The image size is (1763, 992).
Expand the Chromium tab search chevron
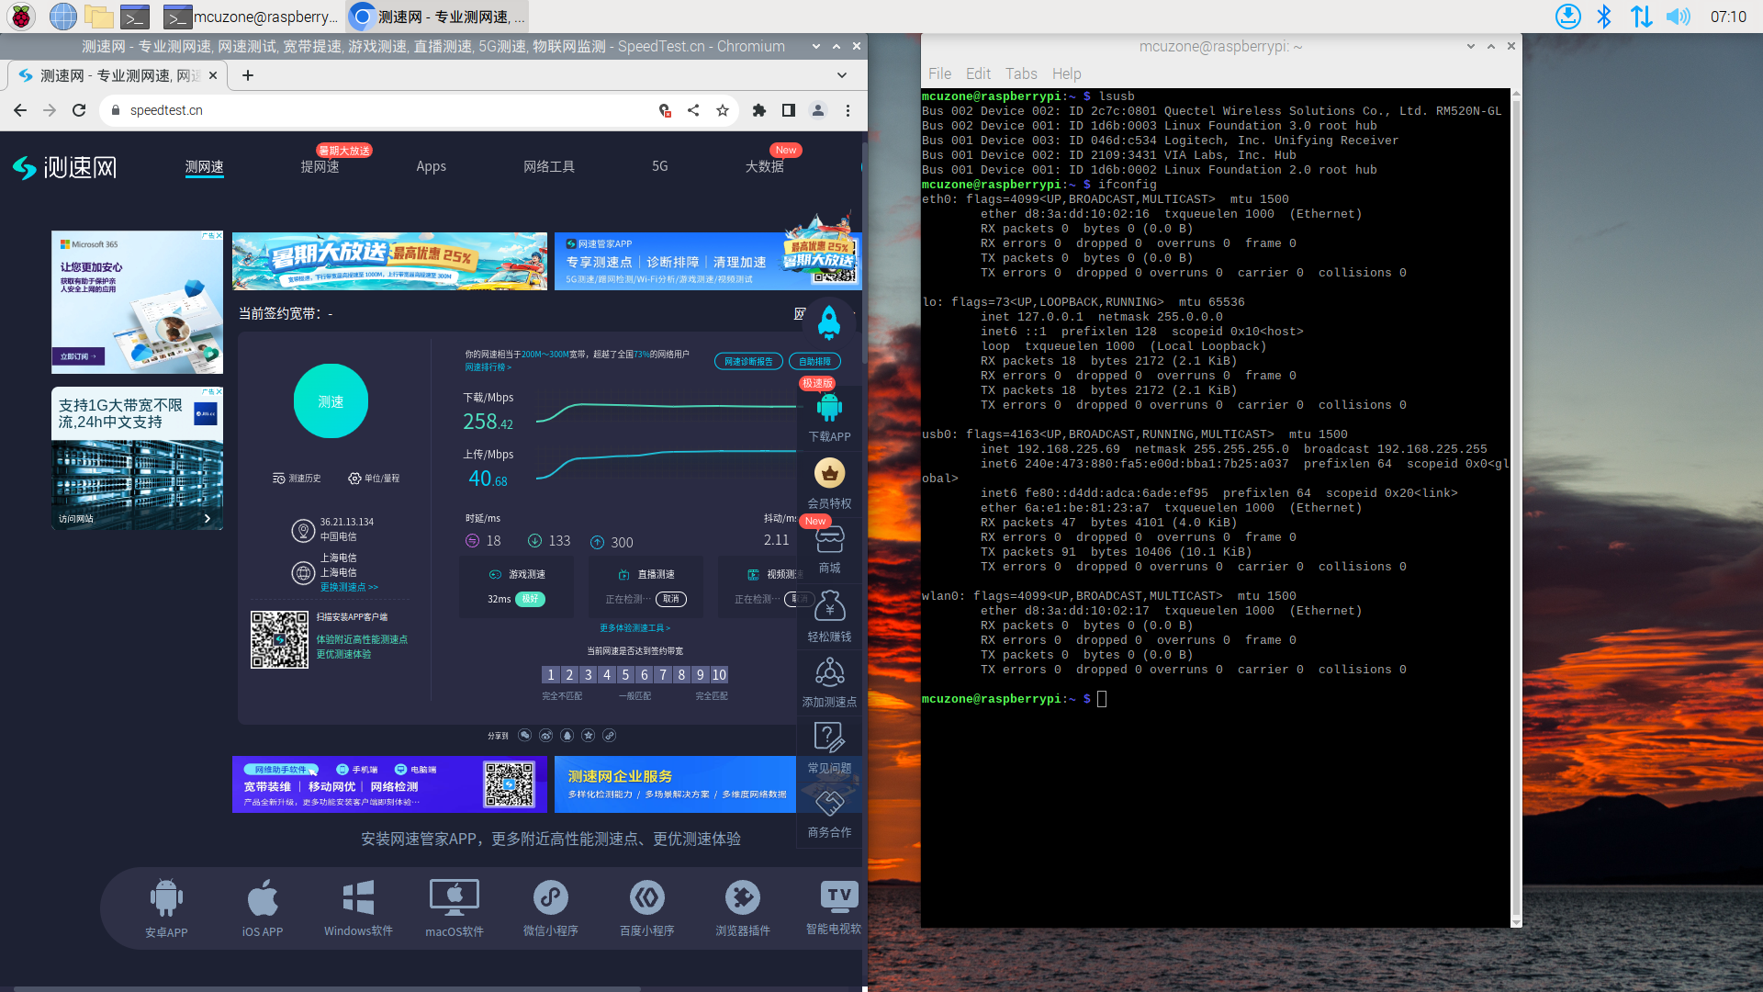pos(842,75)
